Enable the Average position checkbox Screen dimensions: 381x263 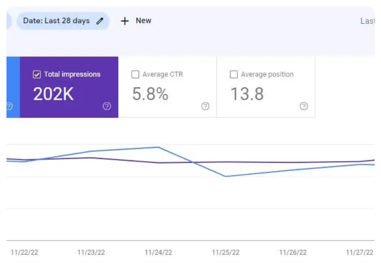pos(233,75)
